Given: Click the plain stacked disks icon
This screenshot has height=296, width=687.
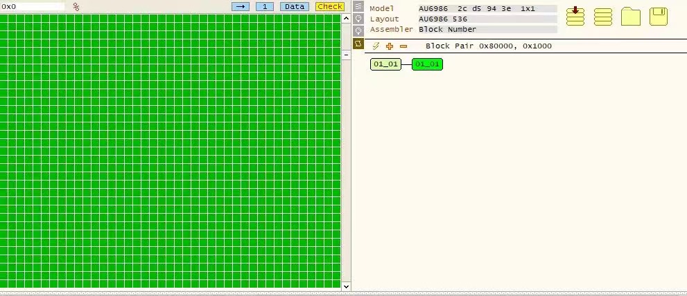Looking at the screenshot, I should (603, 17).
